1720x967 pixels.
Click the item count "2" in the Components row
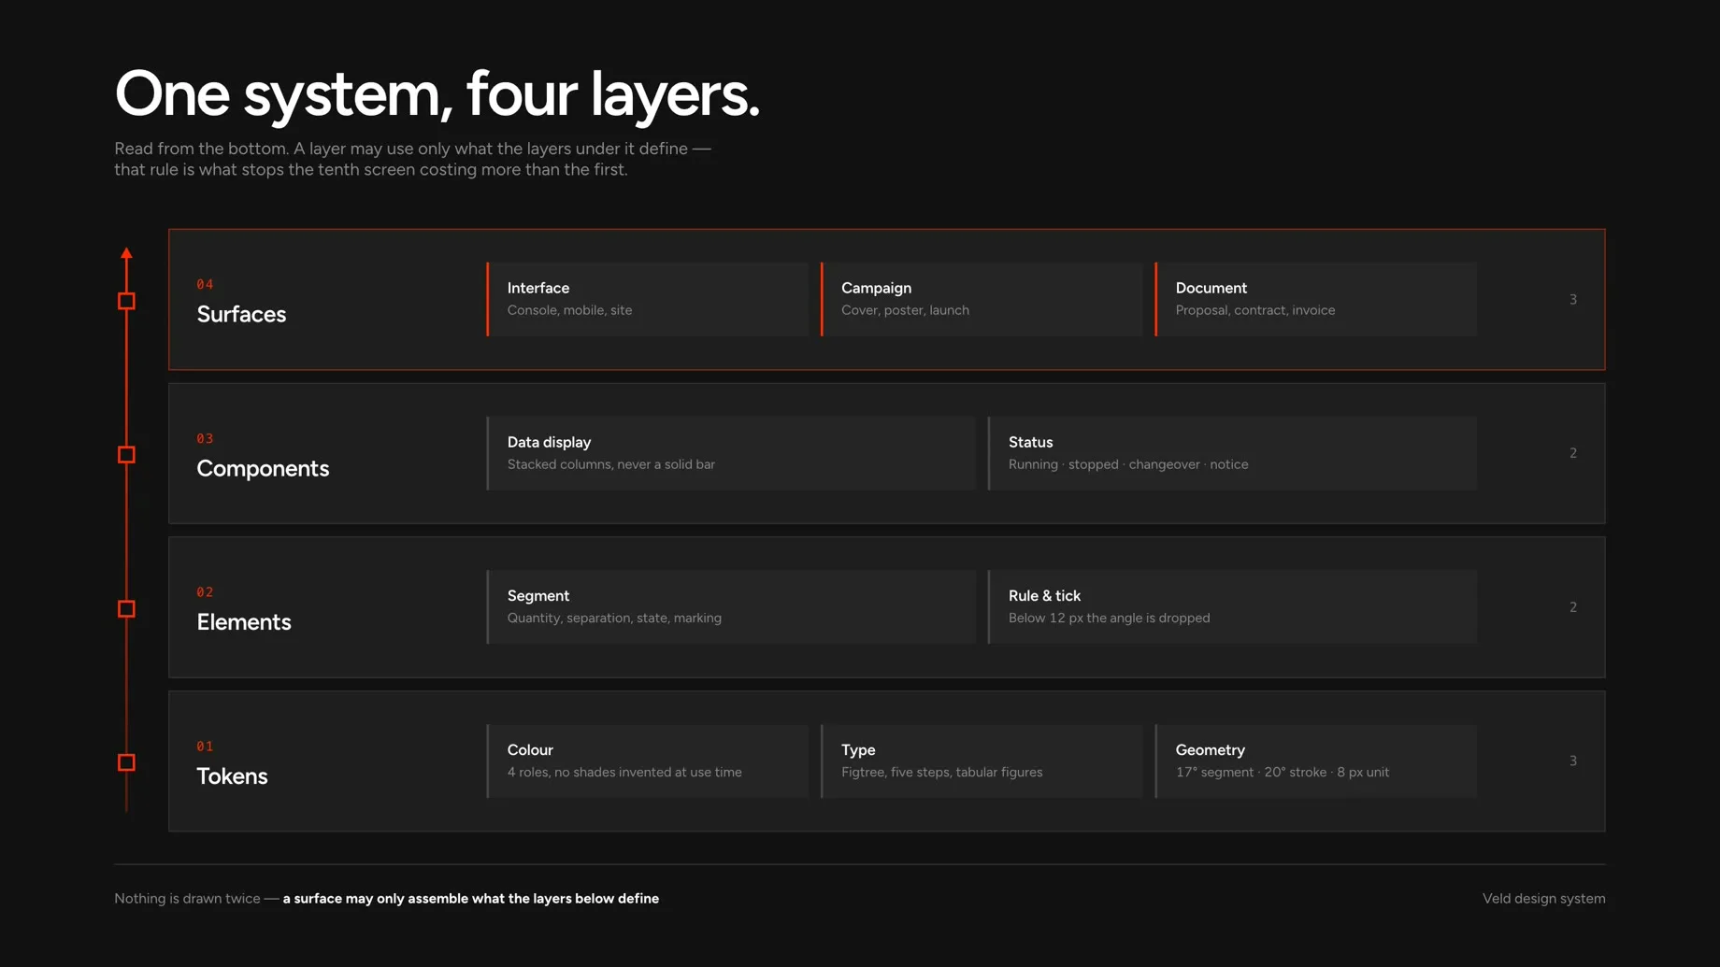pos(1573,453)
